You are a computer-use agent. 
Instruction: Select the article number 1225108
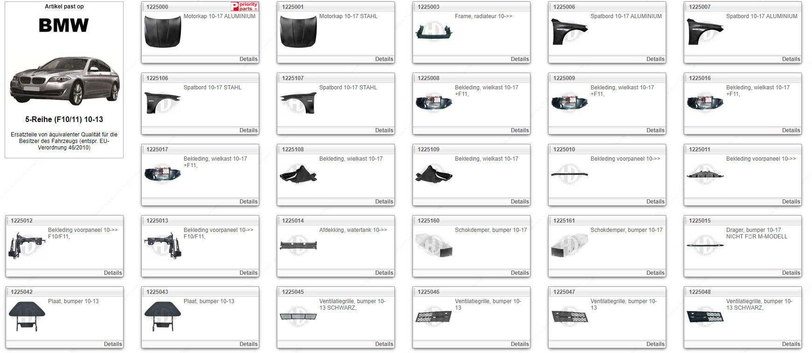(x=293, y=149)
